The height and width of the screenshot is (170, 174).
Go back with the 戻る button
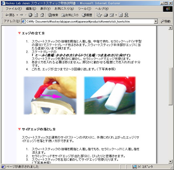point(10,15)
